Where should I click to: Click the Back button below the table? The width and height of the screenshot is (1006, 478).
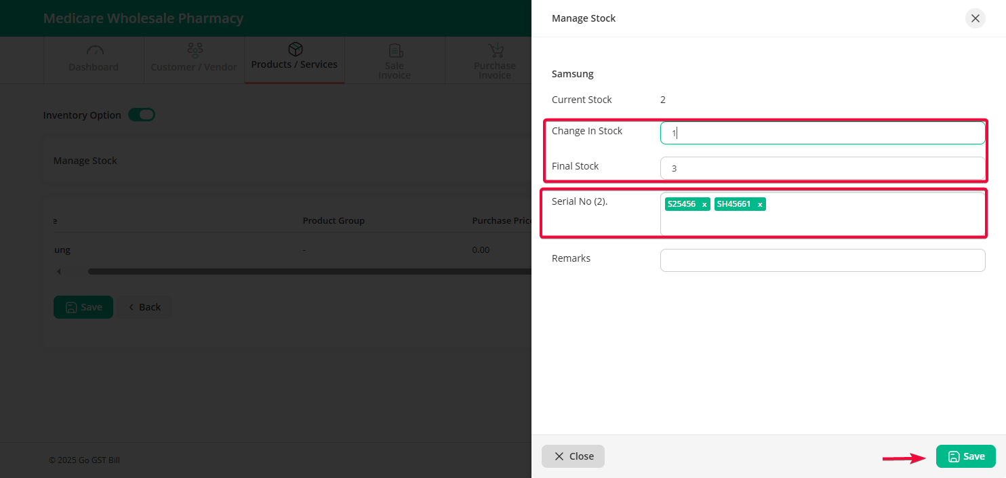144,307
